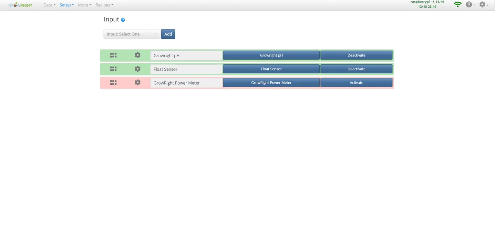This screenshot has height=232, width=495.
Task: Click the Growright pH name field
Action: 186,55
